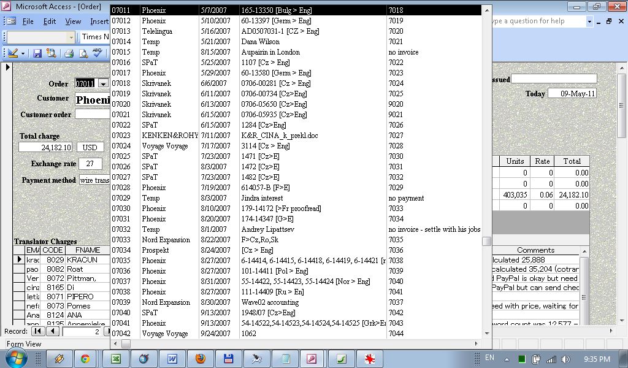Open Google Chrome from the taskbar
Image resolution: width=628 pixels, height=368 pixels.
click(85, 359)
